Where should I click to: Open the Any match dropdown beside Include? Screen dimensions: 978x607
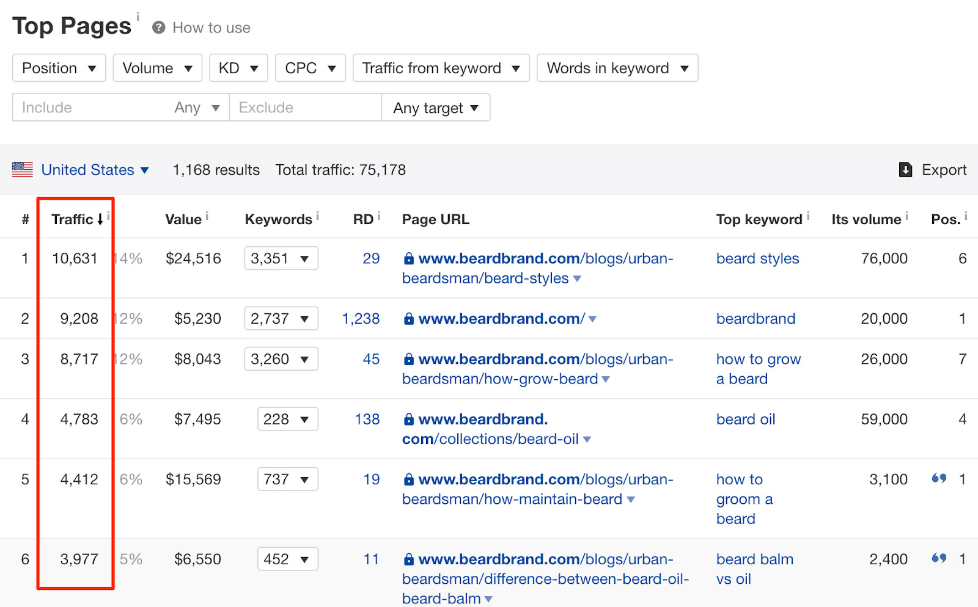(x=197, y=107)
